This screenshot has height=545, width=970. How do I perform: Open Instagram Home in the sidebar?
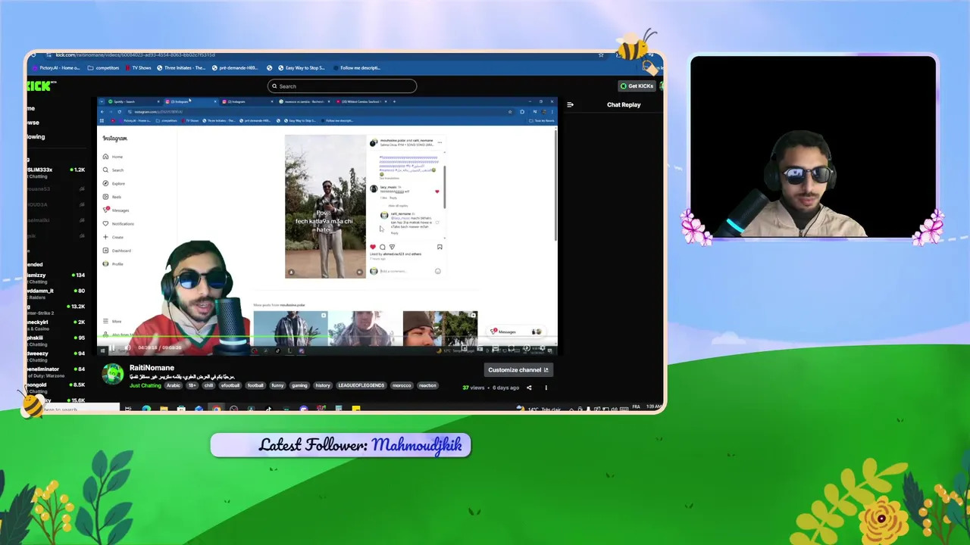(x=114, y=157)
